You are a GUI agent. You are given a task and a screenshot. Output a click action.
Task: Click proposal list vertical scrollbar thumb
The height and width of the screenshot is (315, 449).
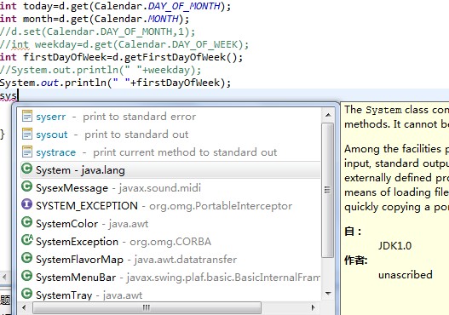click(x=327, y=190)
